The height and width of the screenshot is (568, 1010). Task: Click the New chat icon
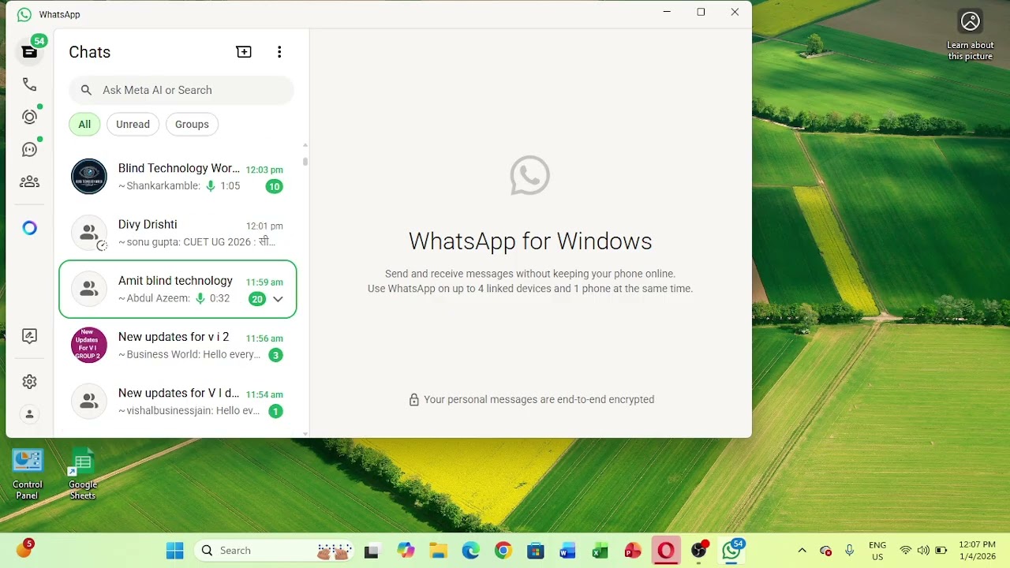[x=244, y=52]
